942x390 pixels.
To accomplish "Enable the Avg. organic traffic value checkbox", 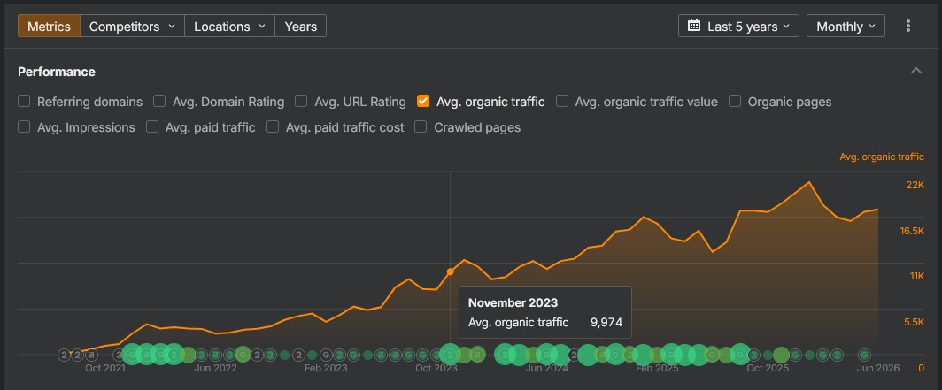I will (x=561, y=101).
